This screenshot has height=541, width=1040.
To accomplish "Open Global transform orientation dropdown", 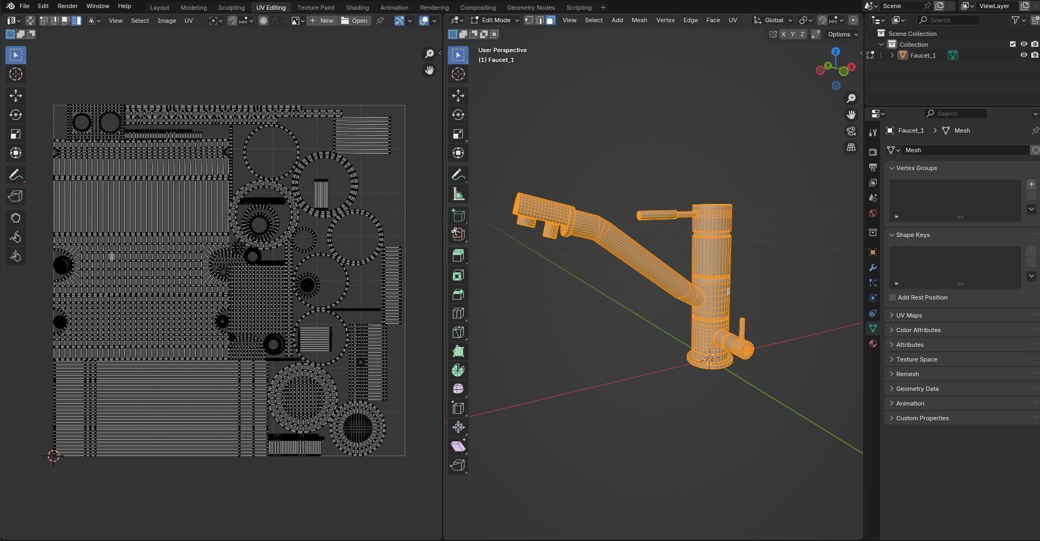I will (x=773, y=20).
